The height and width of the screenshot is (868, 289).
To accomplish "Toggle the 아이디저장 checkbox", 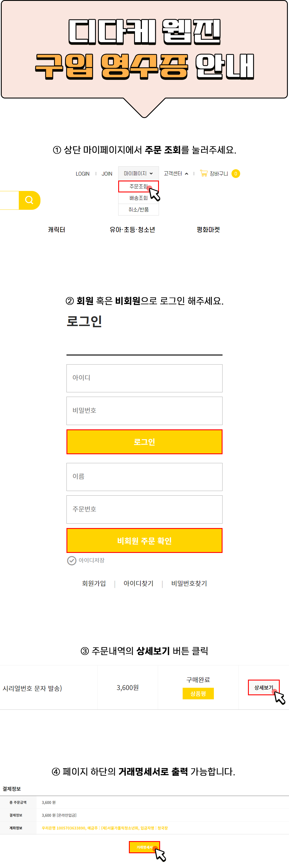I will (72, 560).
